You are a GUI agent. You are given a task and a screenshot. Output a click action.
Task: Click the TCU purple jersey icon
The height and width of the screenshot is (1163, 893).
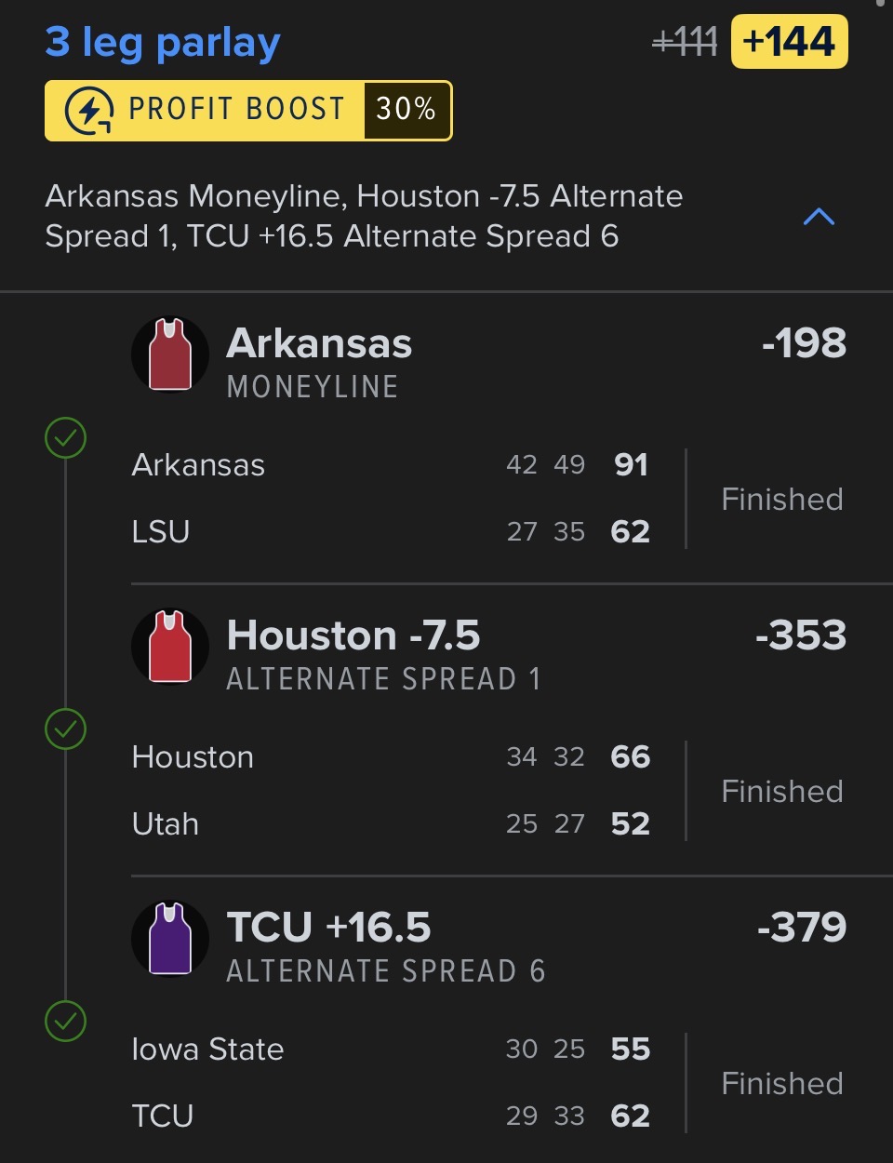click(170, 938)
